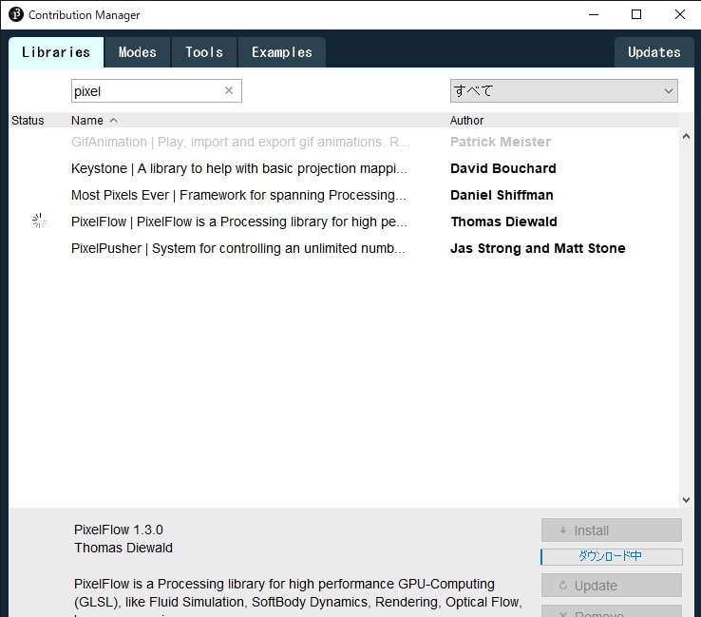The image size is (701, 617).
Task: Open the すべて category dropdown
Action: pos(564,91)
